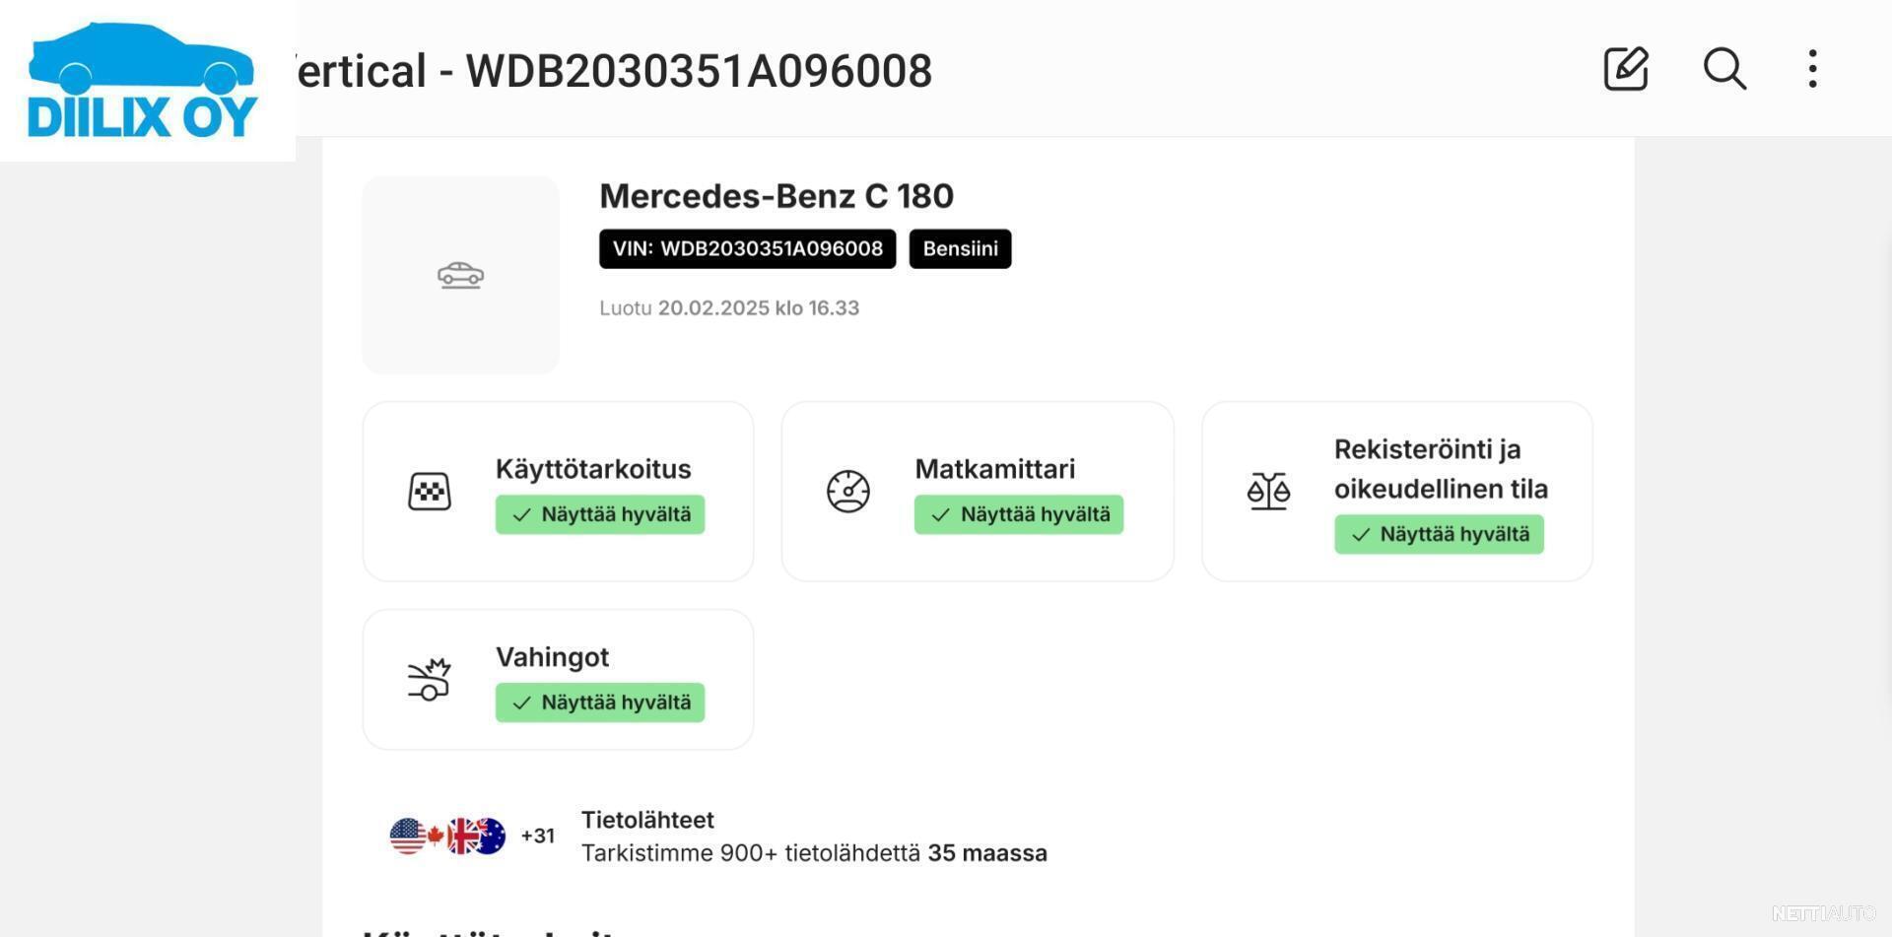
Task: Click Näyttää hyvältä badge under Matkamittari
Action: pyautogui.click(x=1019, y=514)
